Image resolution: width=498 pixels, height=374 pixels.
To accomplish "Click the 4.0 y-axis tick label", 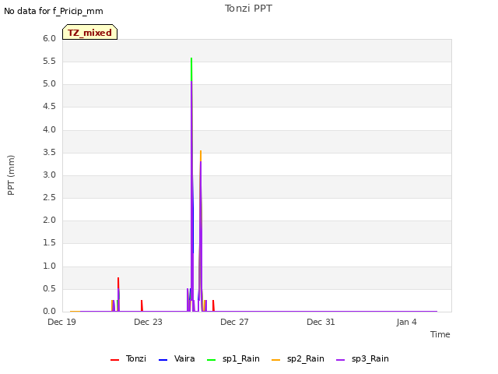I will (49, 130).
